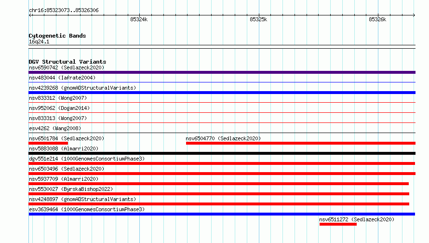Click nsv5883088 (Almarri2020) label
Viewport: 429px width, 243px height.
click(64, 148)
